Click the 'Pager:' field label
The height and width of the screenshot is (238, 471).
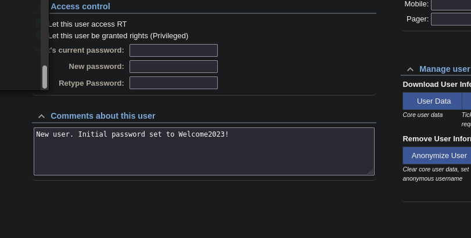click(418, 19)
